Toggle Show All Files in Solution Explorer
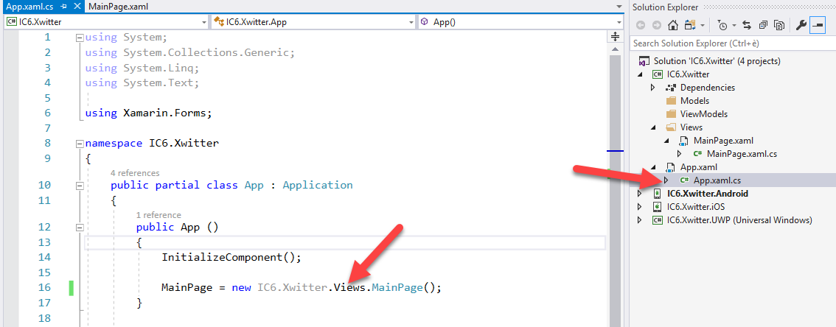Viewport: 836px width, 327px height. pyautogui.click(x=778, y=26)
